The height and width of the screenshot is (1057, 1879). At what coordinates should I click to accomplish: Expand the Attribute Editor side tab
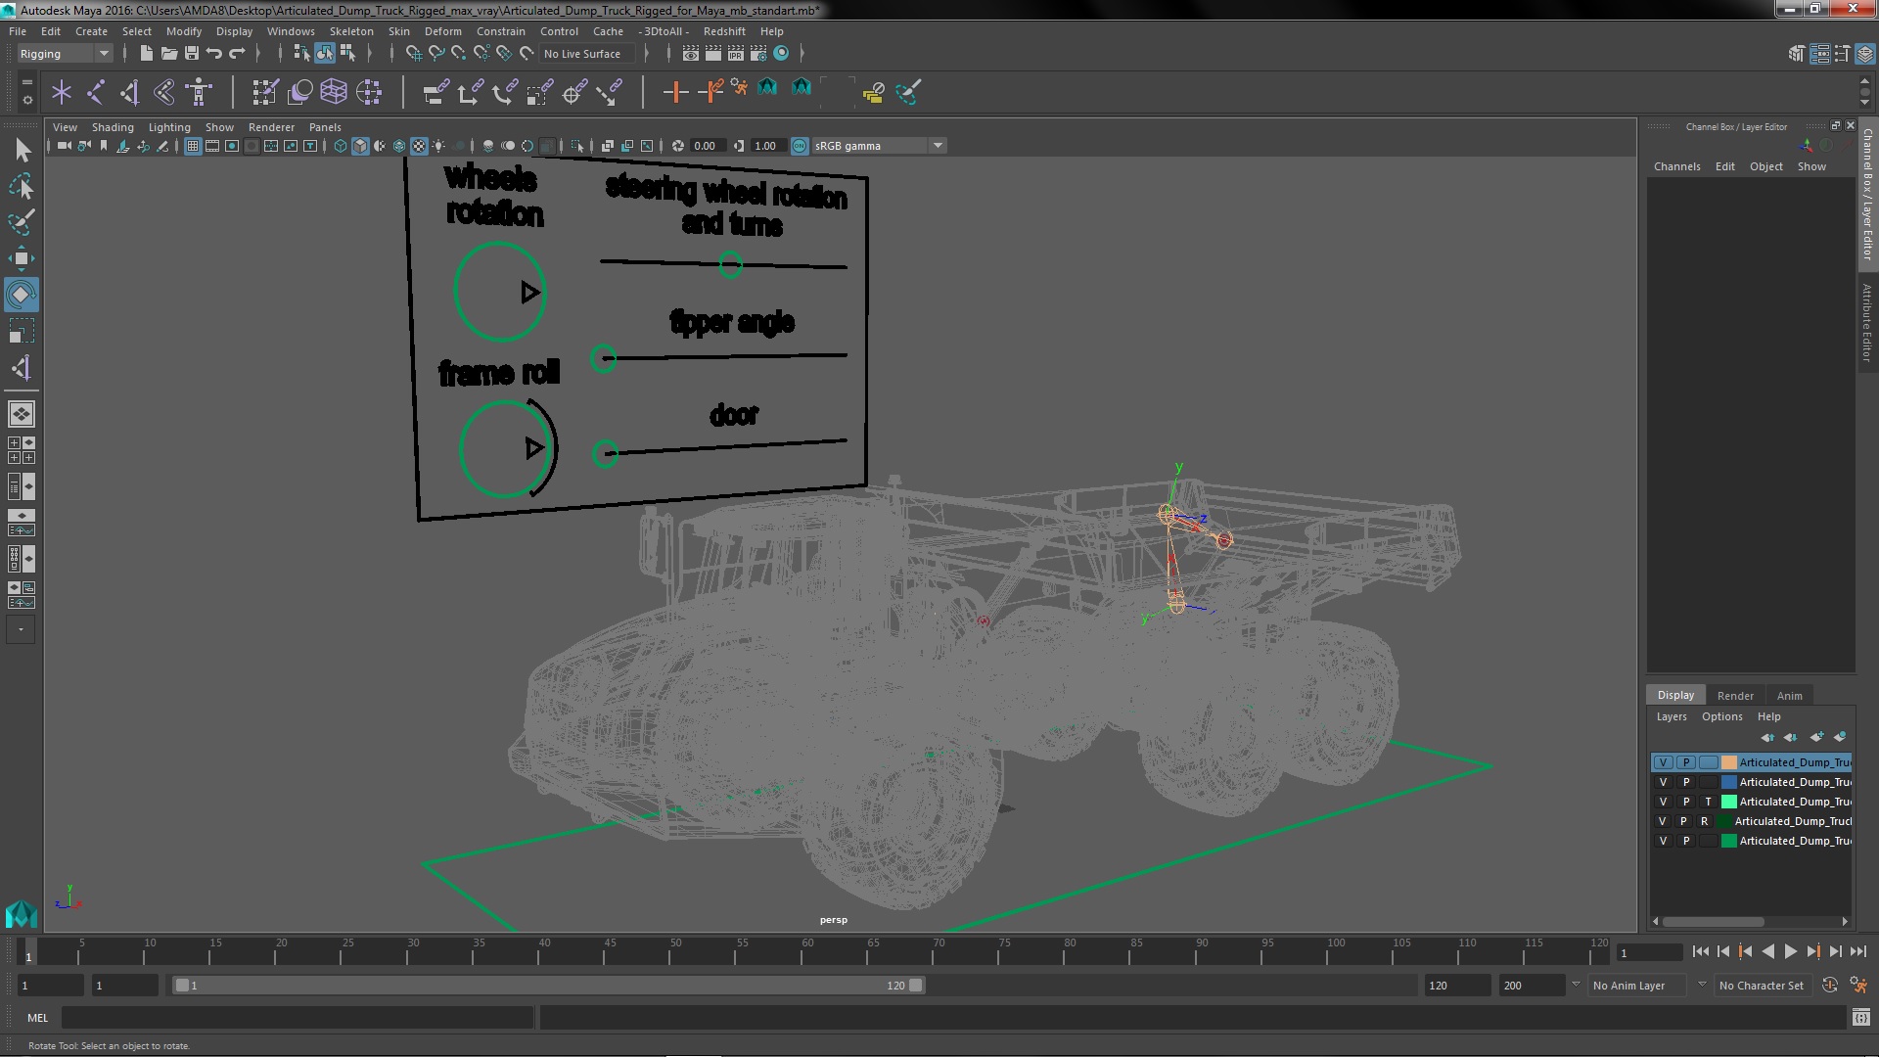(1867, 323)
